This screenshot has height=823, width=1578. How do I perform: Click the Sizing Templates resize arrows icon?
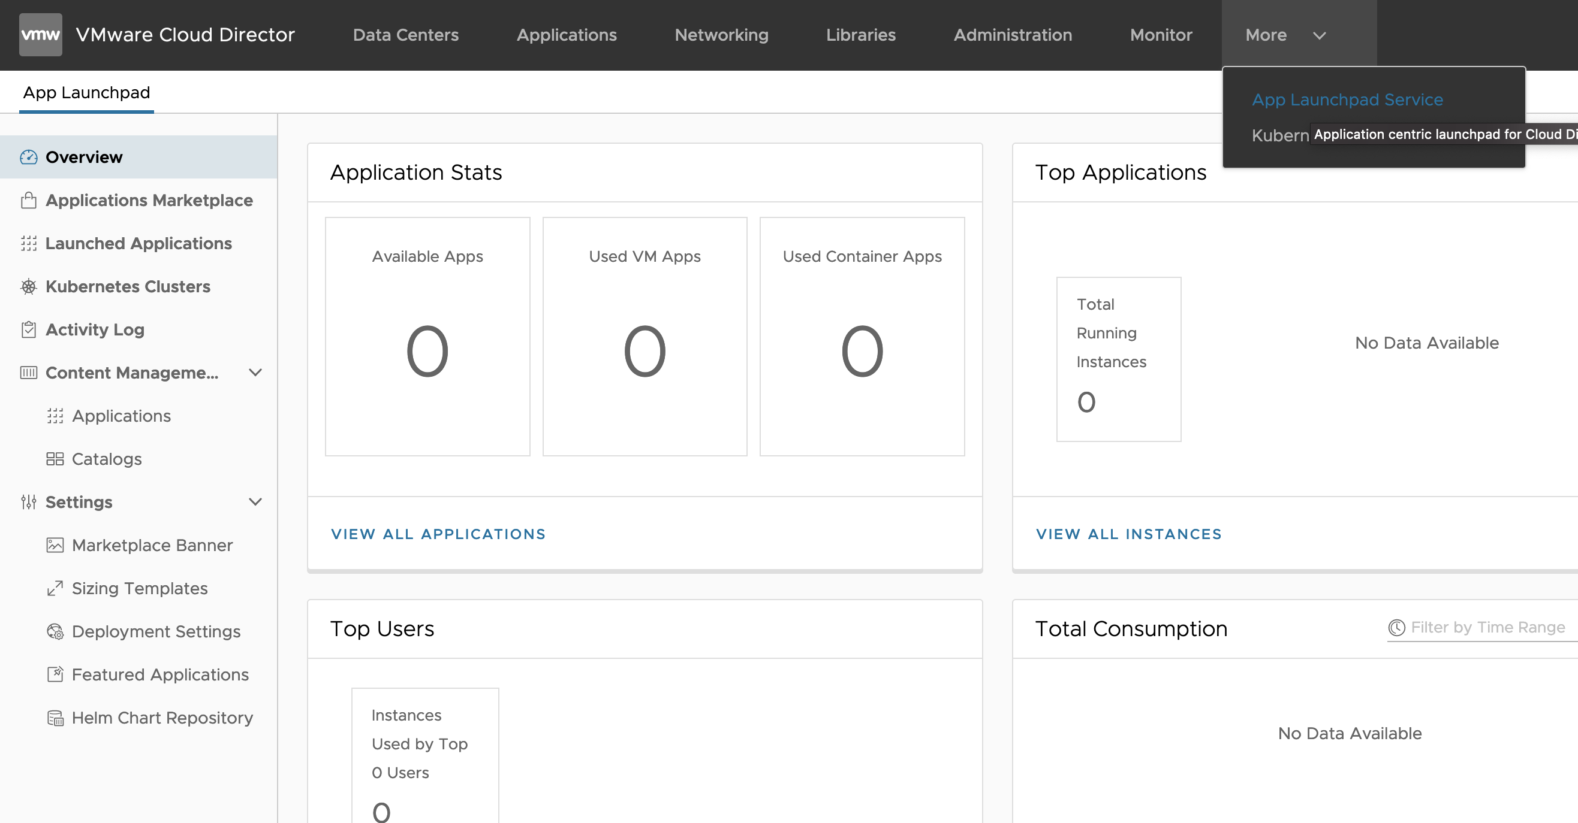click(x=55, y=588)
